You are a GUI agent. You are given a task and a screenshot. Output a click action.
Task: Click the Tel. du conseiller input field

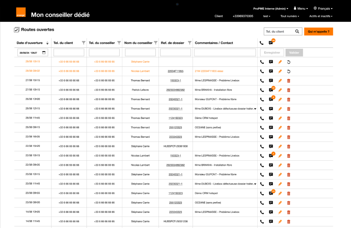point(104,52)
